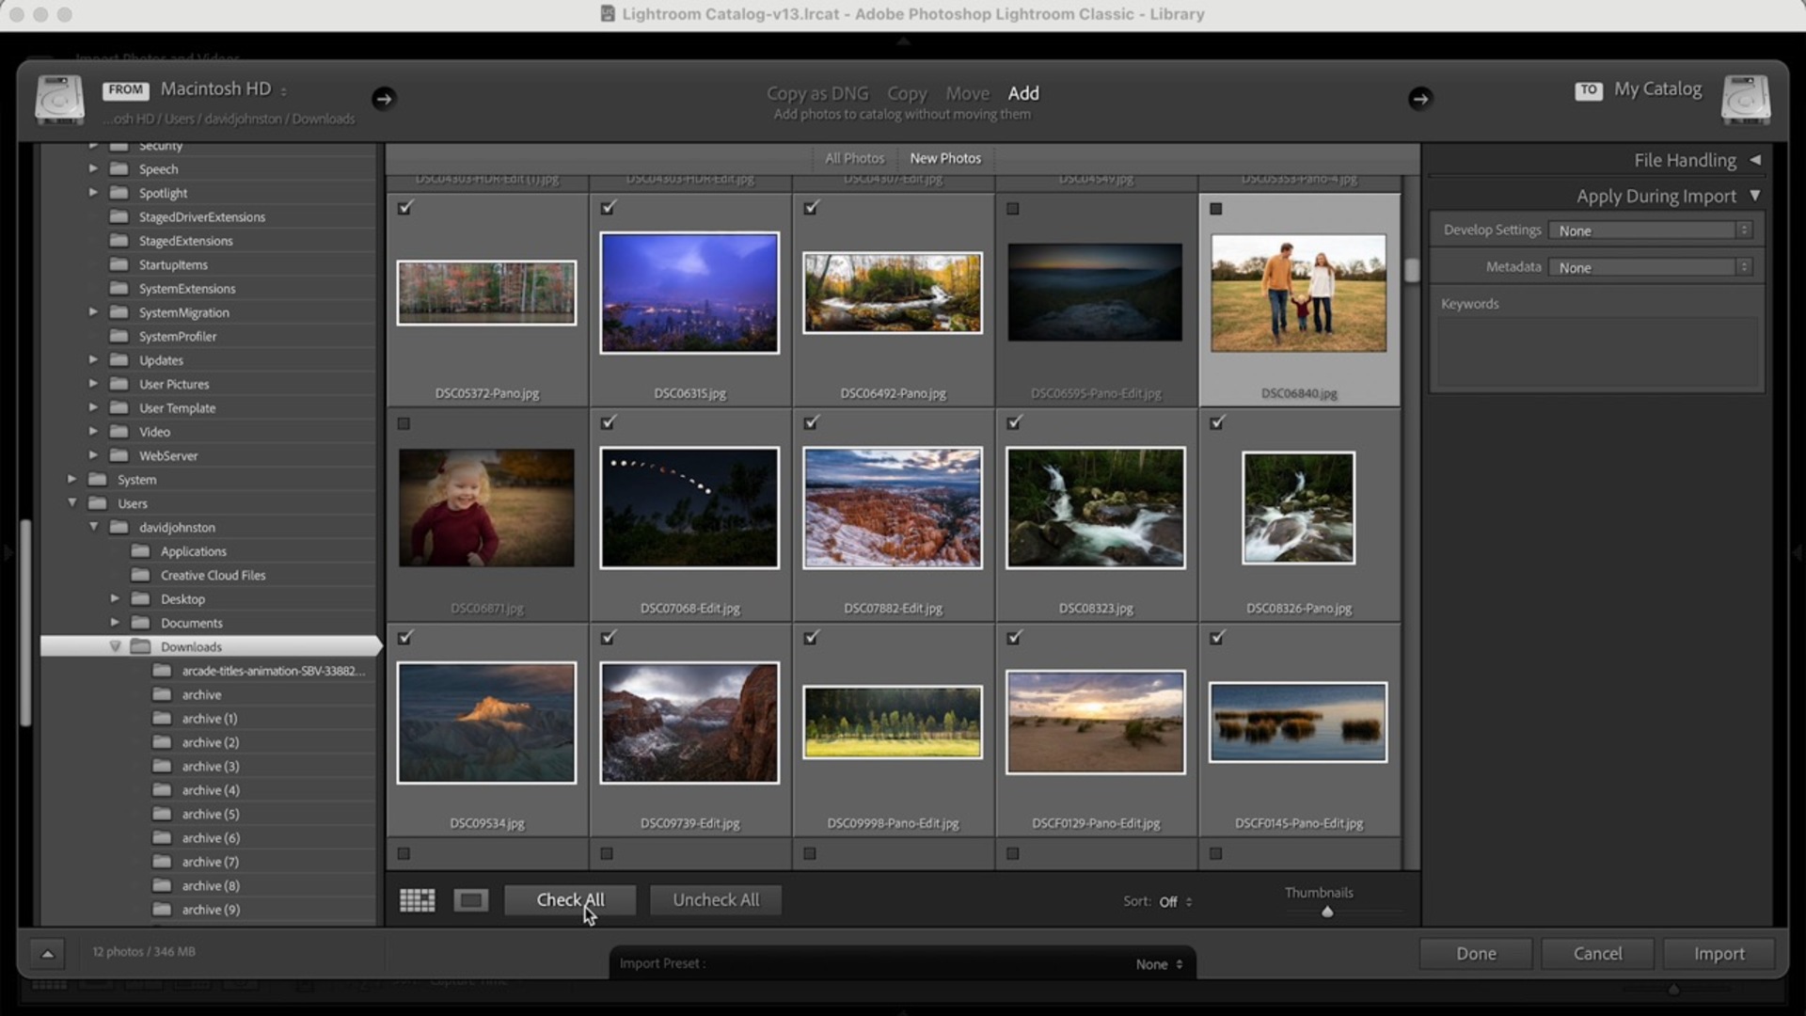Switch to loupe view icon
This screenshot has width=1806, height=1016.
pos(470,900)
